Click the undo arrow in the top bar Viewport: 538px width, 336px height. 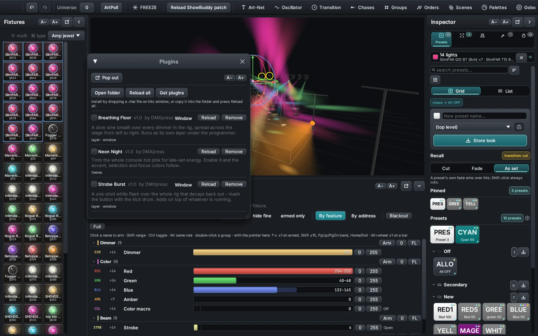coord(32,7)
